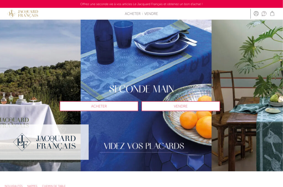The image size is (283, 187).
Task: Click the small Le Jacquard Français header logo
Action: coord(23,14)
